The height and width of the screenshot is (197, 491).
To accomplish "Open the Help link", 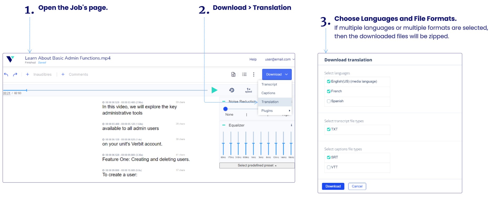I will [253, 60].
